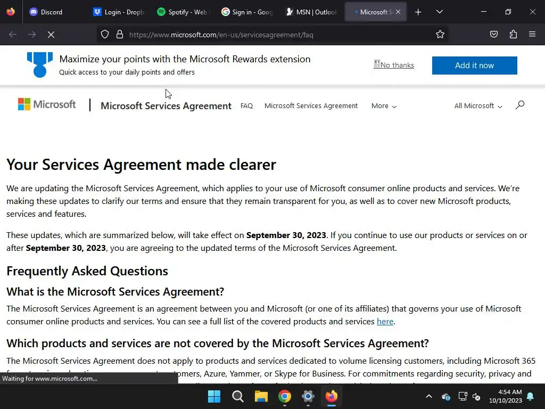
Task: List all tabs with the chevron button
Action: point(439,12)
